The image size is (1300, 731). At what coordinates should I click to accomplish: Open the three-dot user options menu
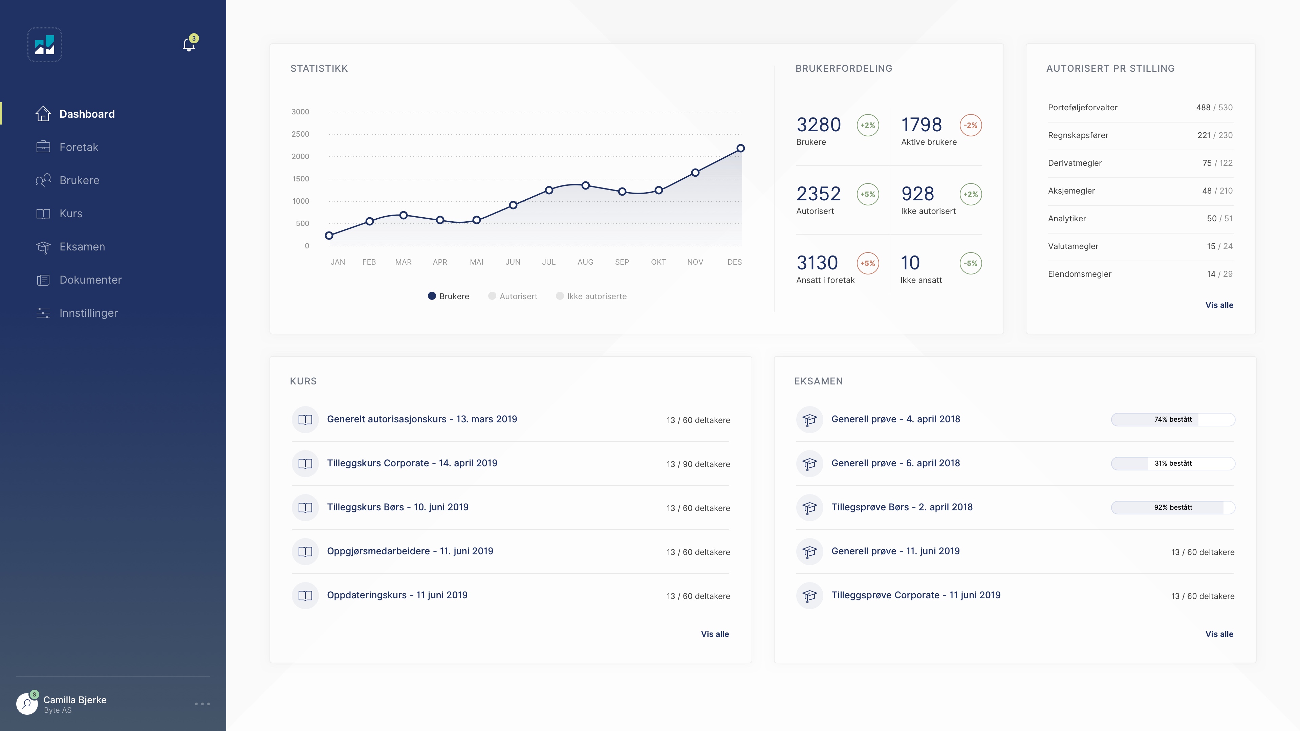coord(202,704)
